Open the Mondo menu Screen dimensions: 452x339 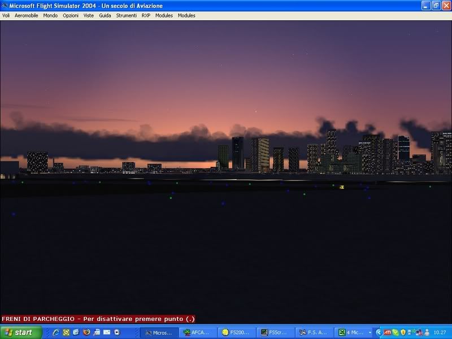(x=50, y=16)
